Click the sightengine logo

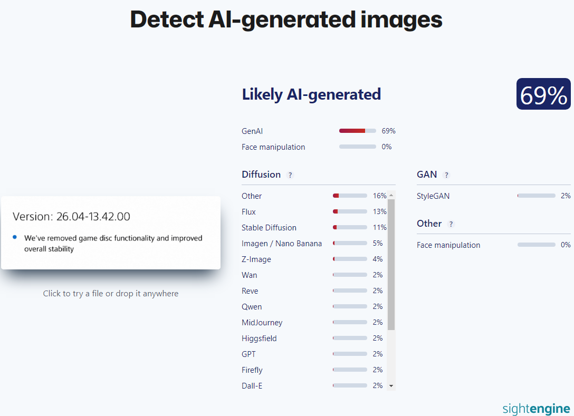(537, 408)
